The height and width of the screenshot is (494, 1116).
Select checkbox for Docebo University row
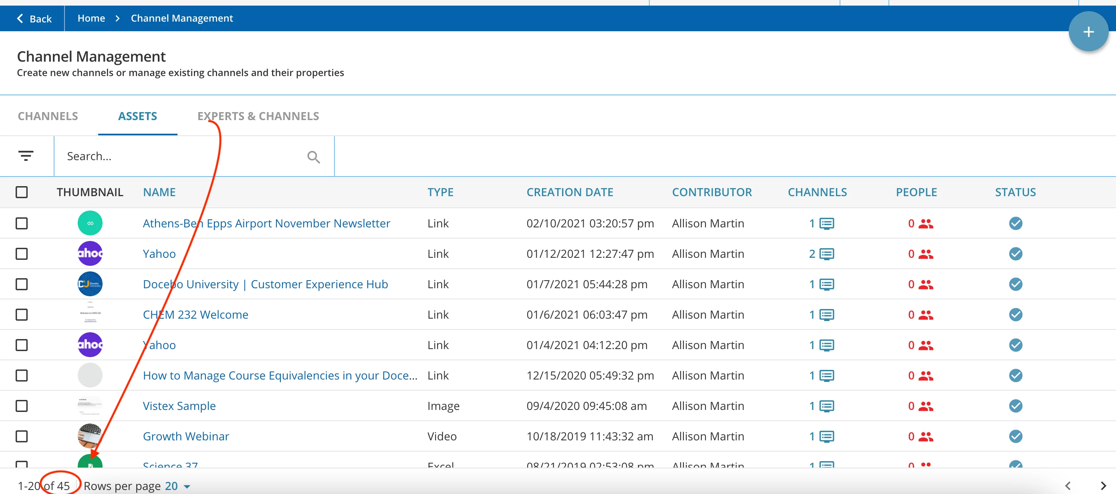click(22, 284)
